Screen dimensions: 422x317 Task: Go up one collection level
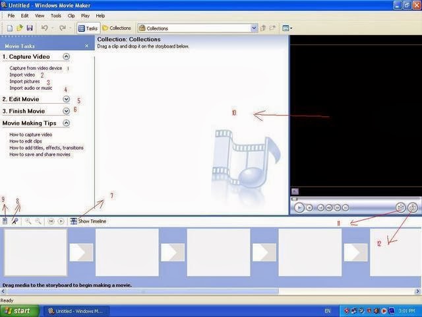(263, 28)
